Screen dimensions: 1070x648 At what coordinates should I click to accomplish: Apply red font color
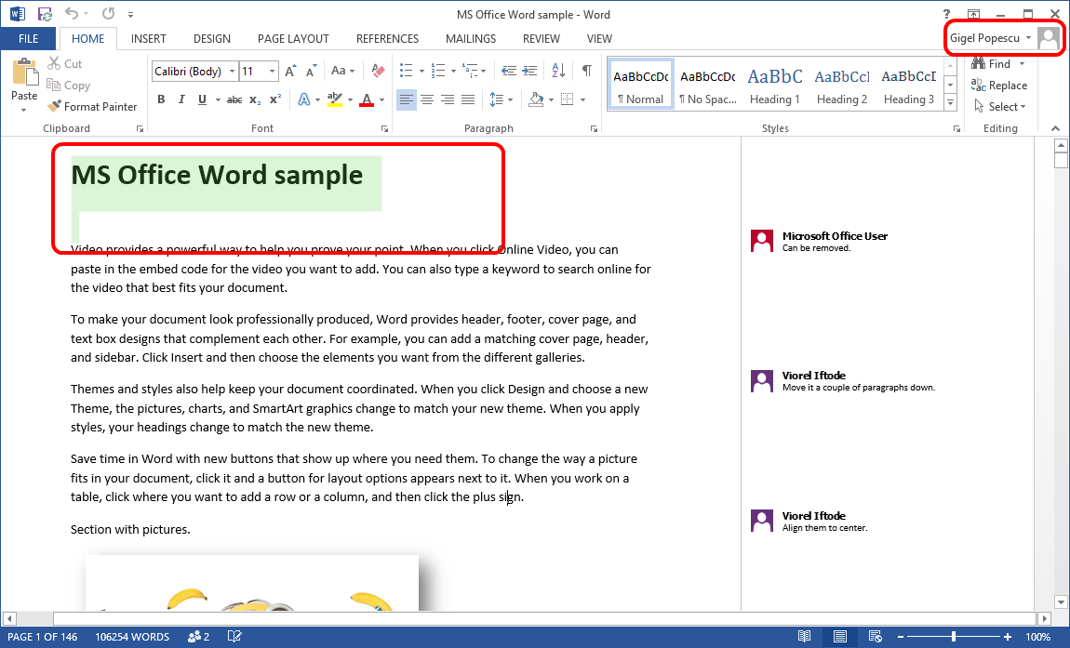click(367, 99)
